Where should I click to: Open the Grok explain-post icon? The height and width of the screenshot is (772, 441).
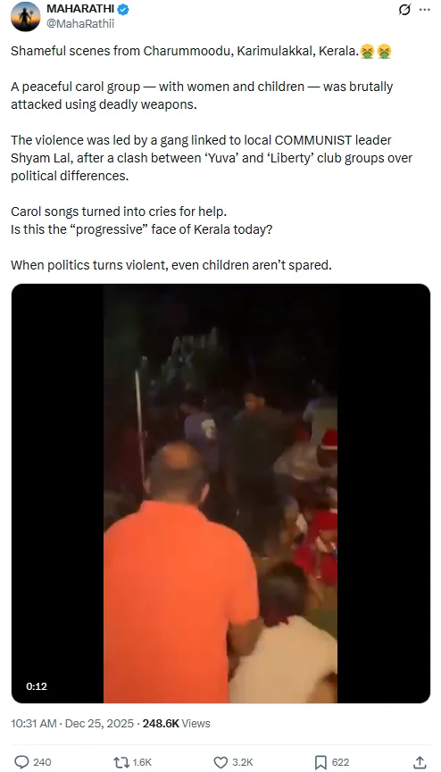[404, 9]
